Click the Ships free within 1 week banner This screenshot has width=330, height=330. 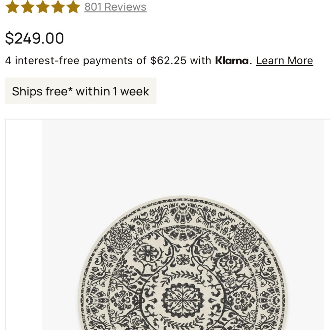[80, 91]
